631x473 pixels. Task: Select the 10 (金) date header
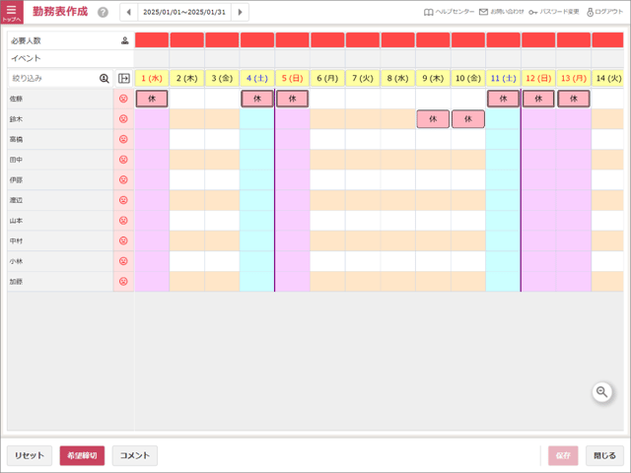468,79
